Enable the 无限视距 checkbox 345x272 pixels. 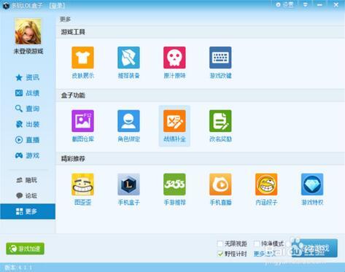[220, 244]
